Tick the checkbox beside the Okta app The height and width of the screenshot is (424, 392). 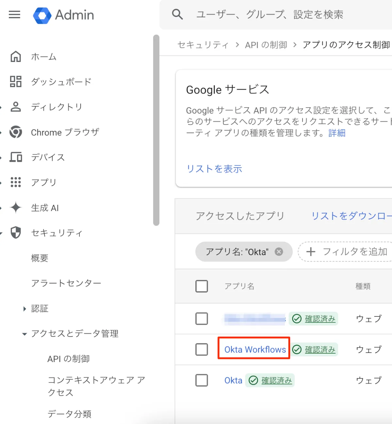pyautogui.click(x=202, y=380)
